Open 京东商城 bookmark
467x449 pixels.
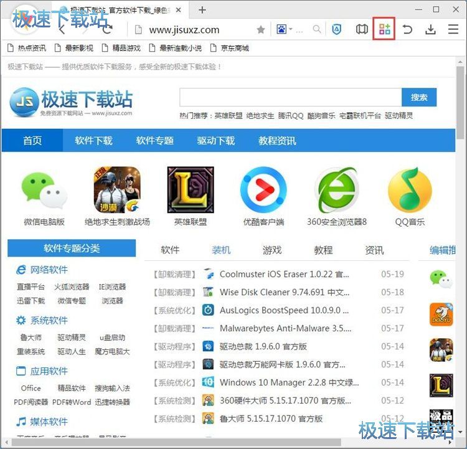pyautogui.click(x=230, y=48)
